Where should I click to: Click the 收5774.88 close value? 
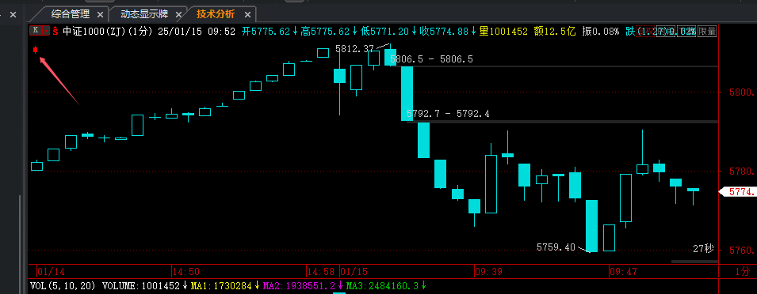445,32
